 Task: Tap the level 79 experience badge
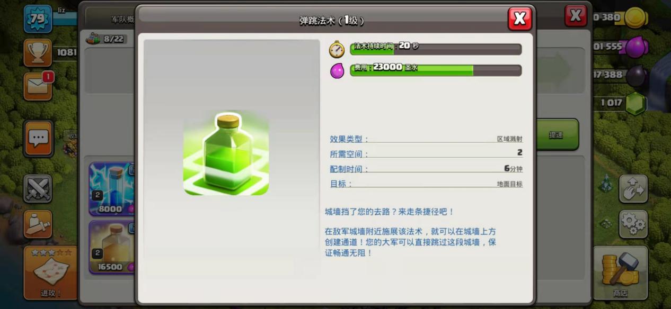click(38, 19)
